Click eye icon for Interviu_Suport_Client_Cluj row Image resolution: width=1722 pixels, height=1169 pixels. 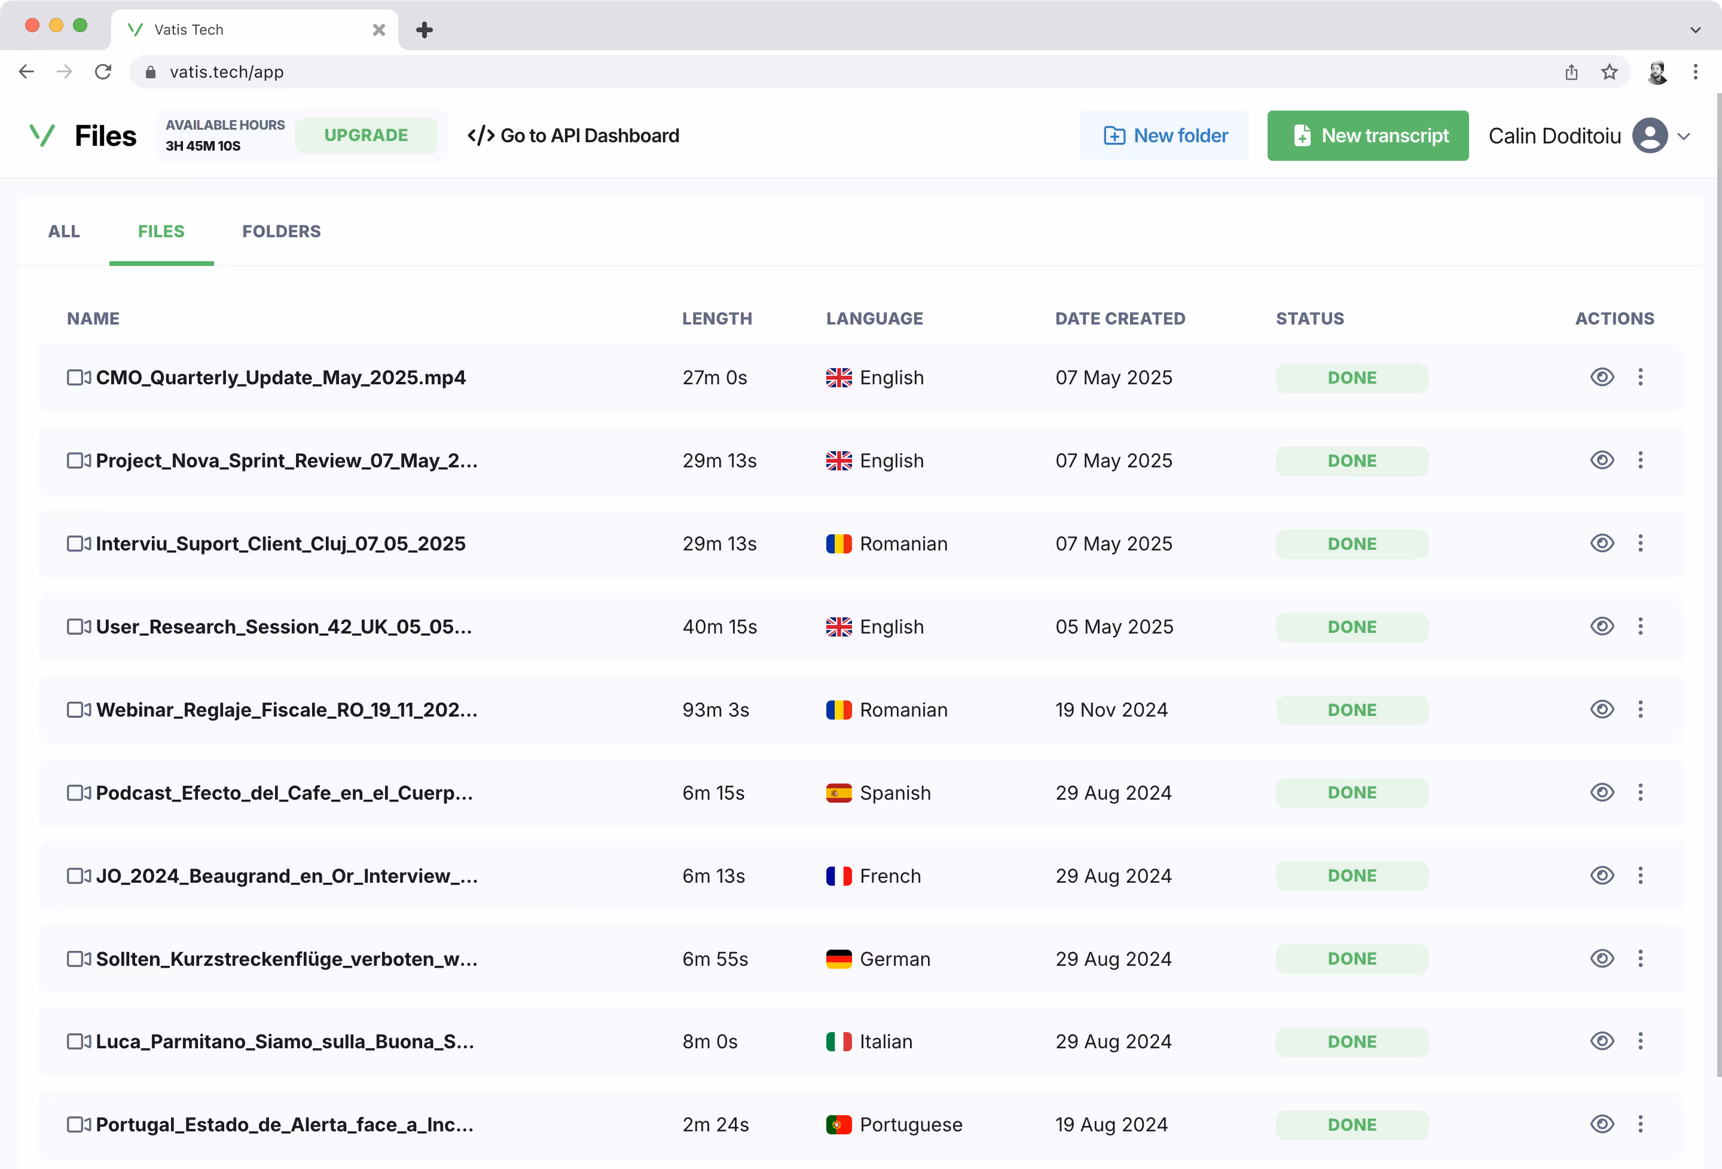[1601, 543]
